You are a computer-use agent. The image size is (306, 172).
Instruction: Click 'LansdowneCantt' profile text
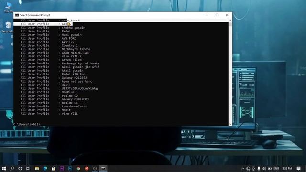74,107
